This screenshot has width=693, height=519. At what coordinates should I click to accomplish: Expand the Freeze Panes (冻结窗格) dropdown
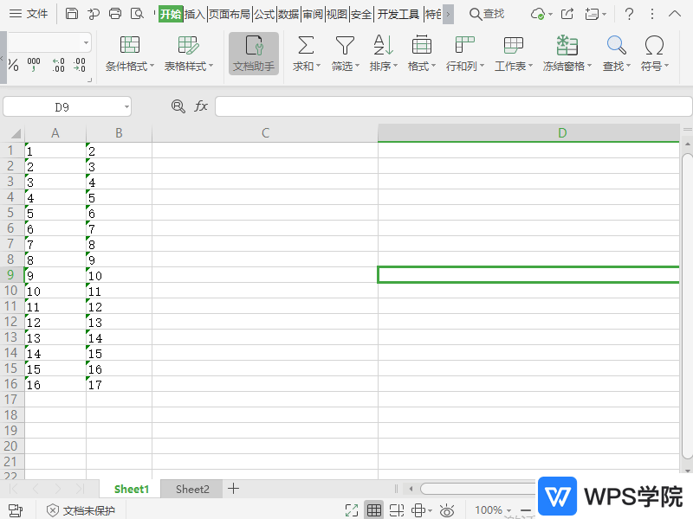pos(590,67)
